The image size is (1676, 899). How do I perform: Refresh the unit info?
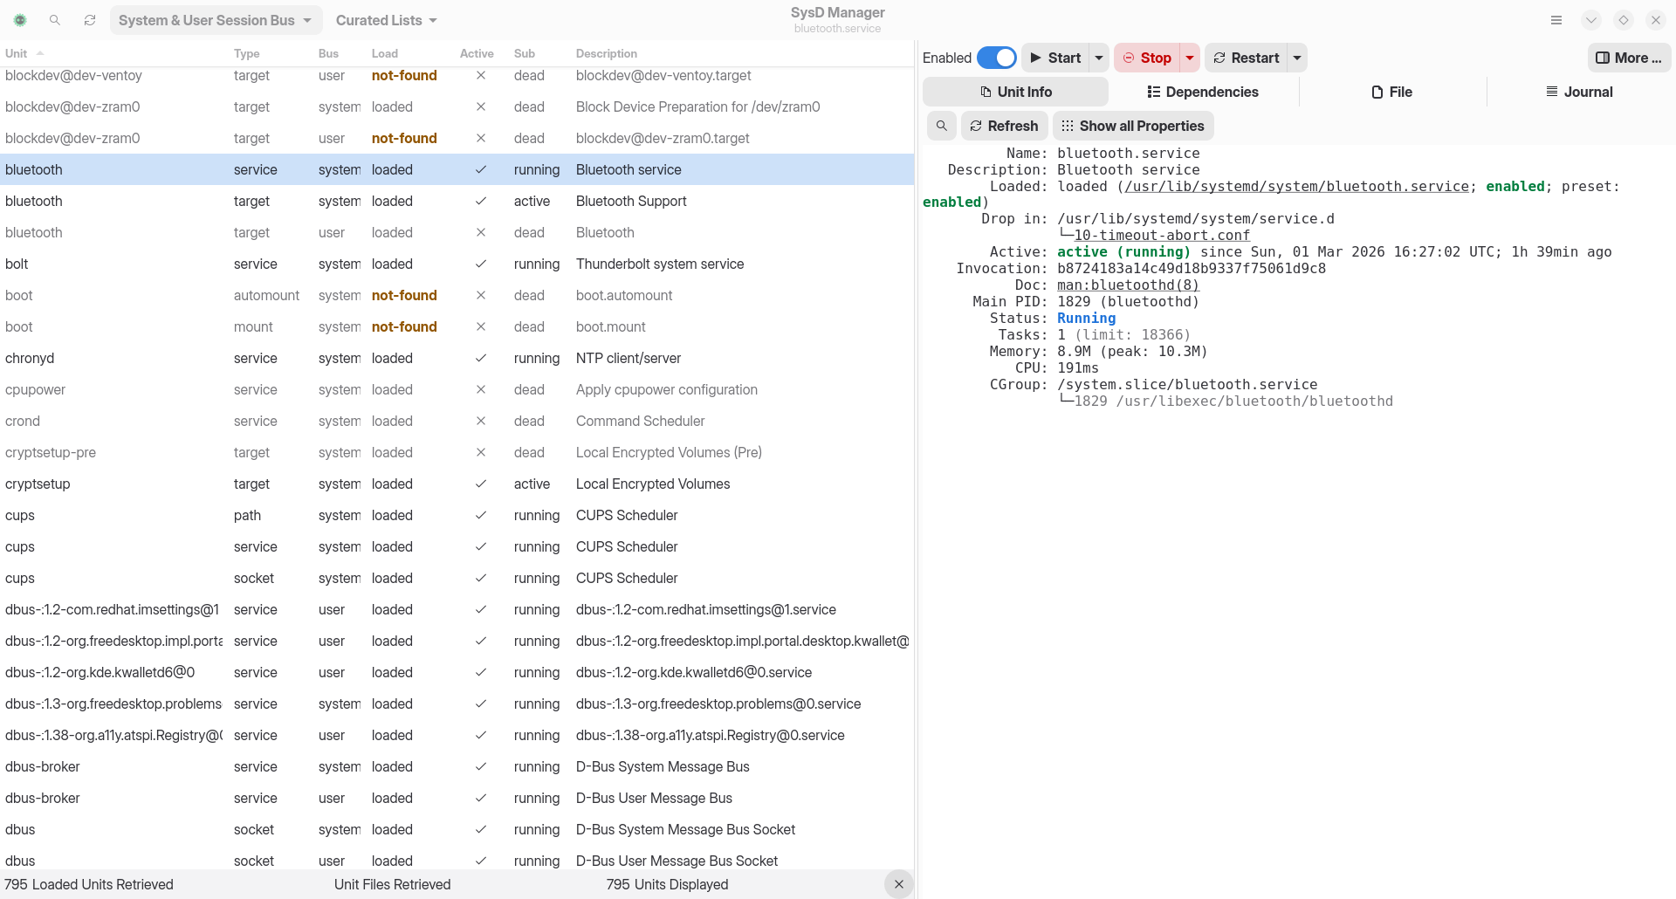1004,126
